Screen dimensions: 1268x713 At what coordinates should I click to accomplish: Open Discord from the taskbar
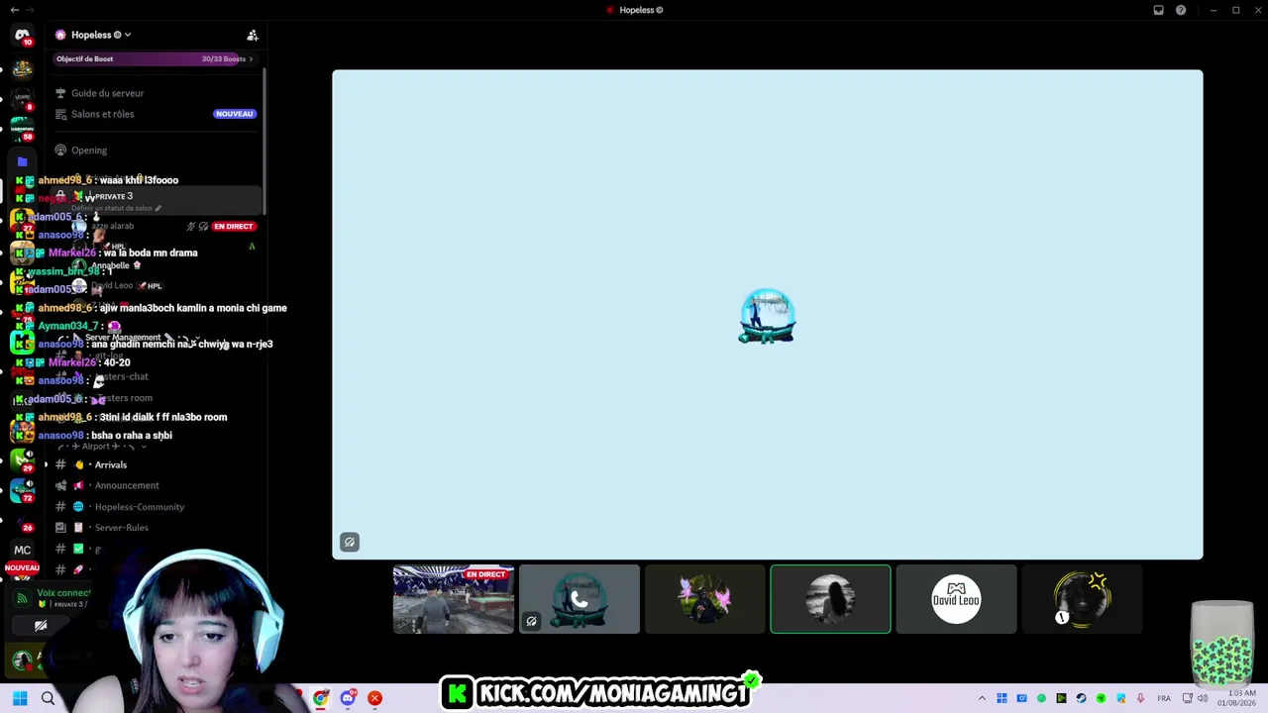(348, 698)
